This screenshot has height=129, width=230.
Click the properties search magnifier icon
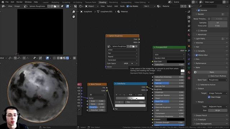pos(201,6)
